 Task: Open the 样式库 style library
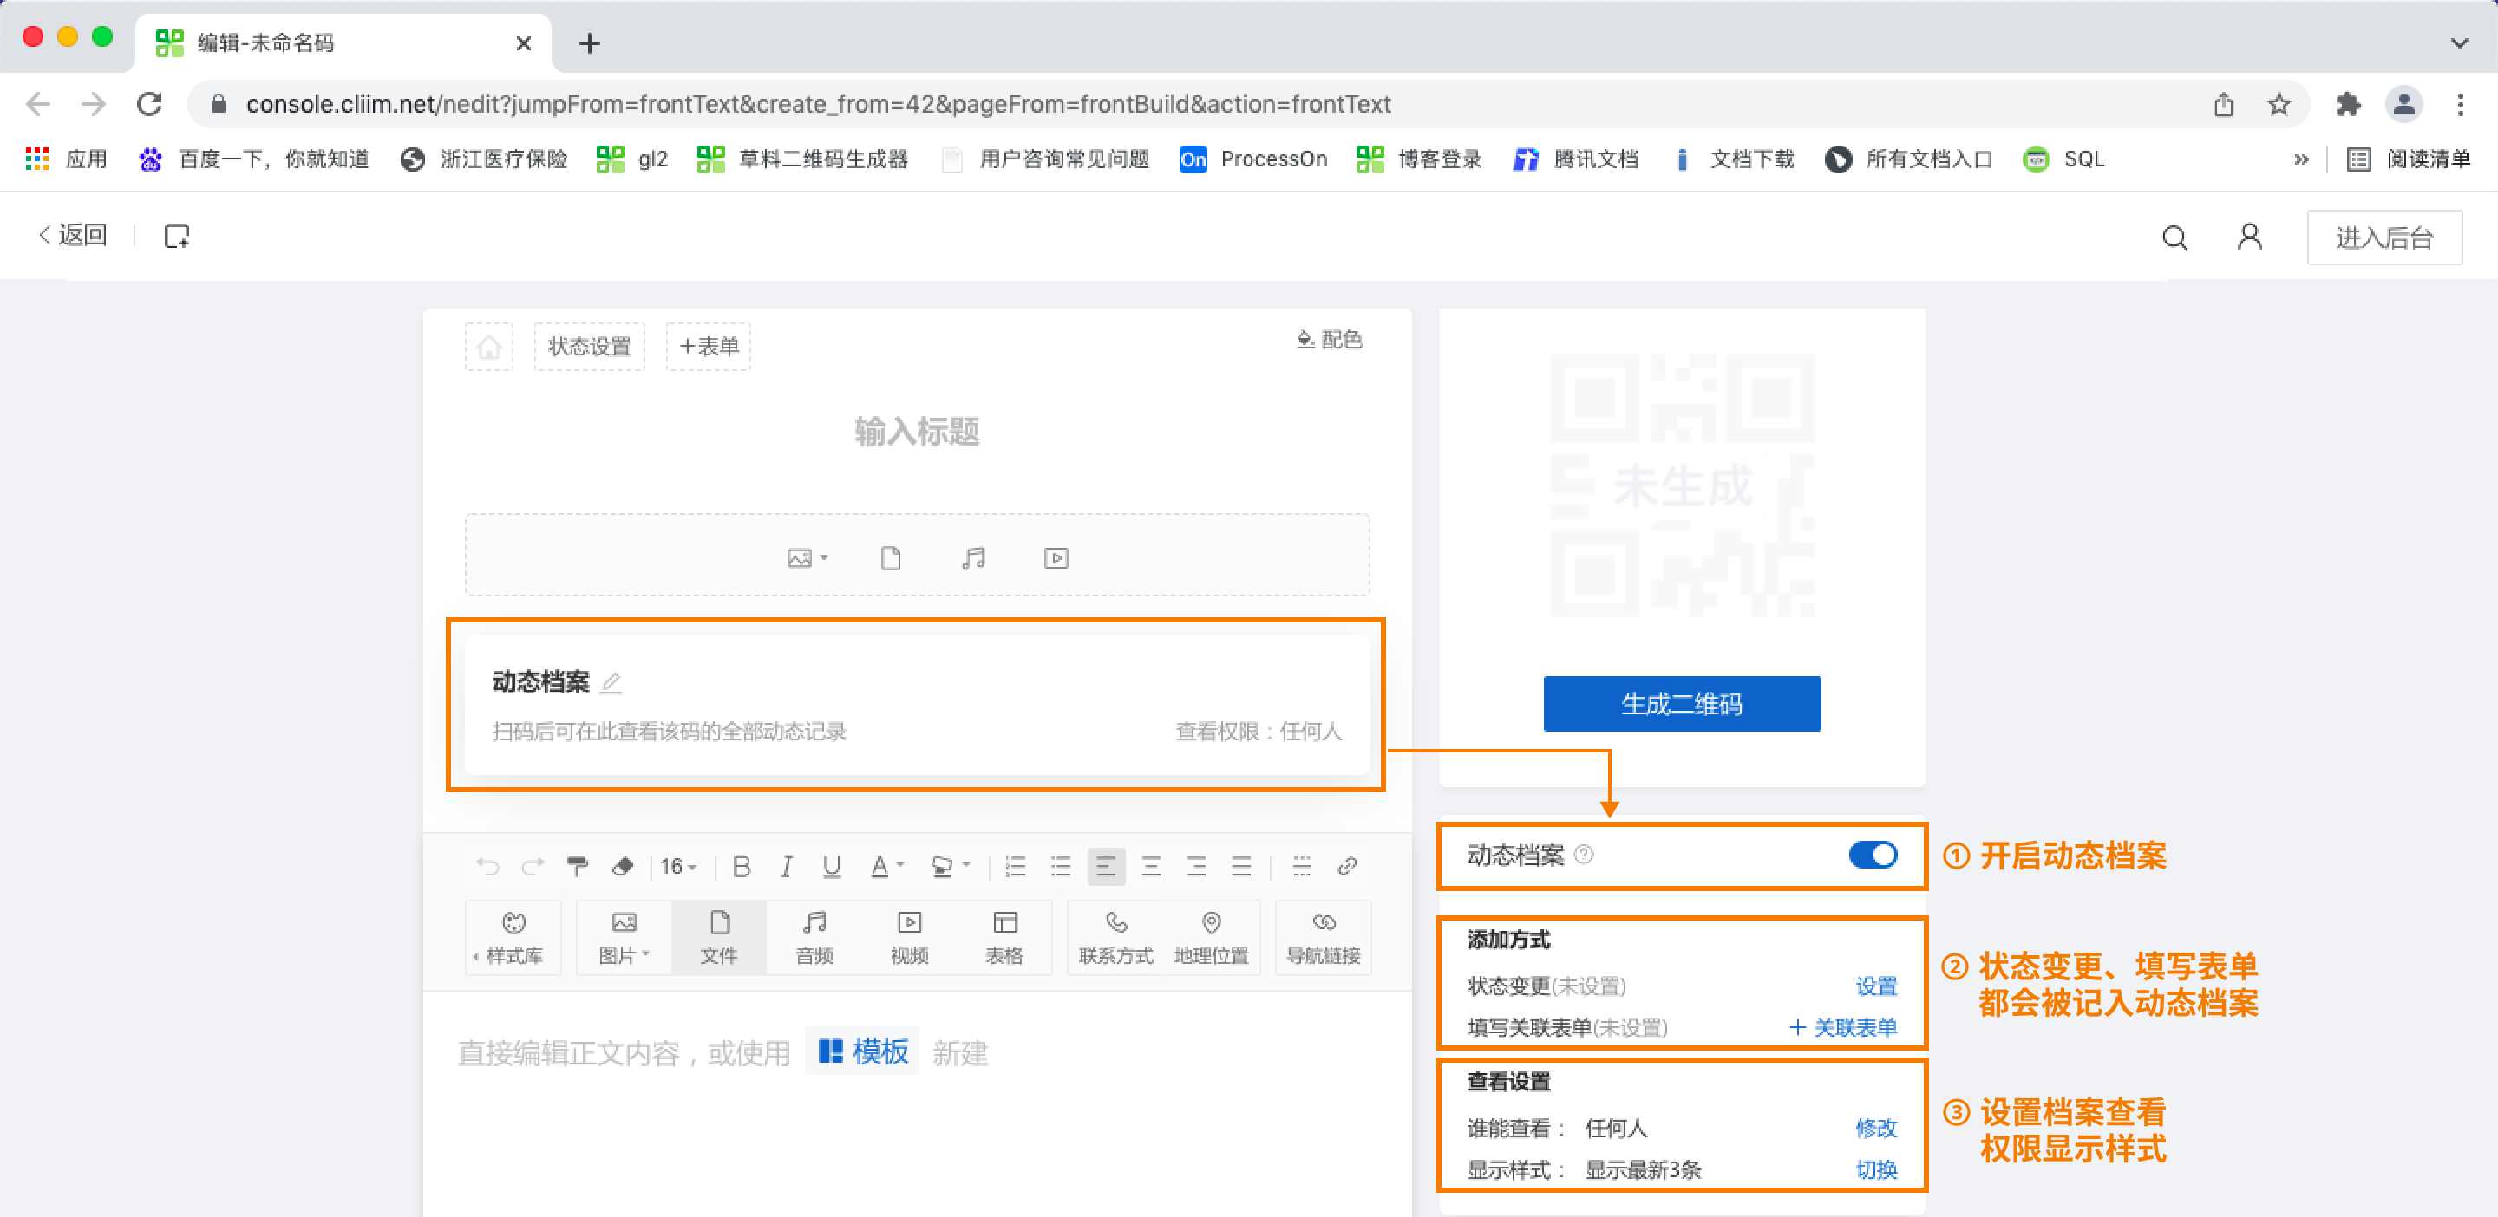[514, 938]
